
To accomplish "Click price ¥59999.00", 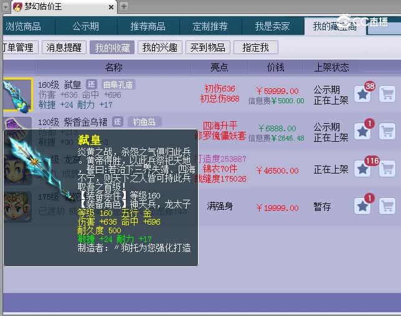I will 277,91.
